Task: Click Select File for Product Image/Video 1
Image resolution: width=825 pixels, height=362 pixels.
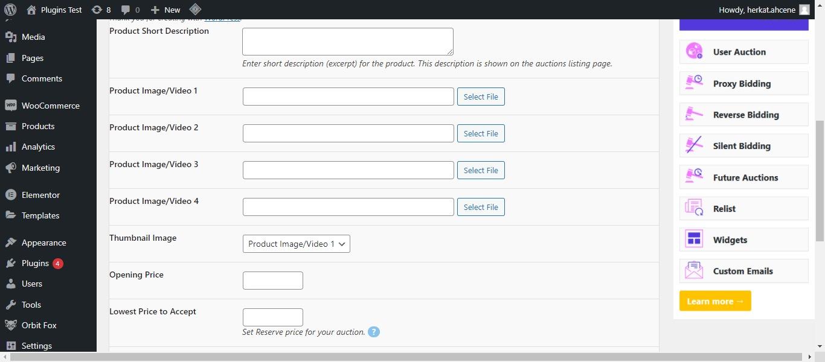Action: point(481,97)
